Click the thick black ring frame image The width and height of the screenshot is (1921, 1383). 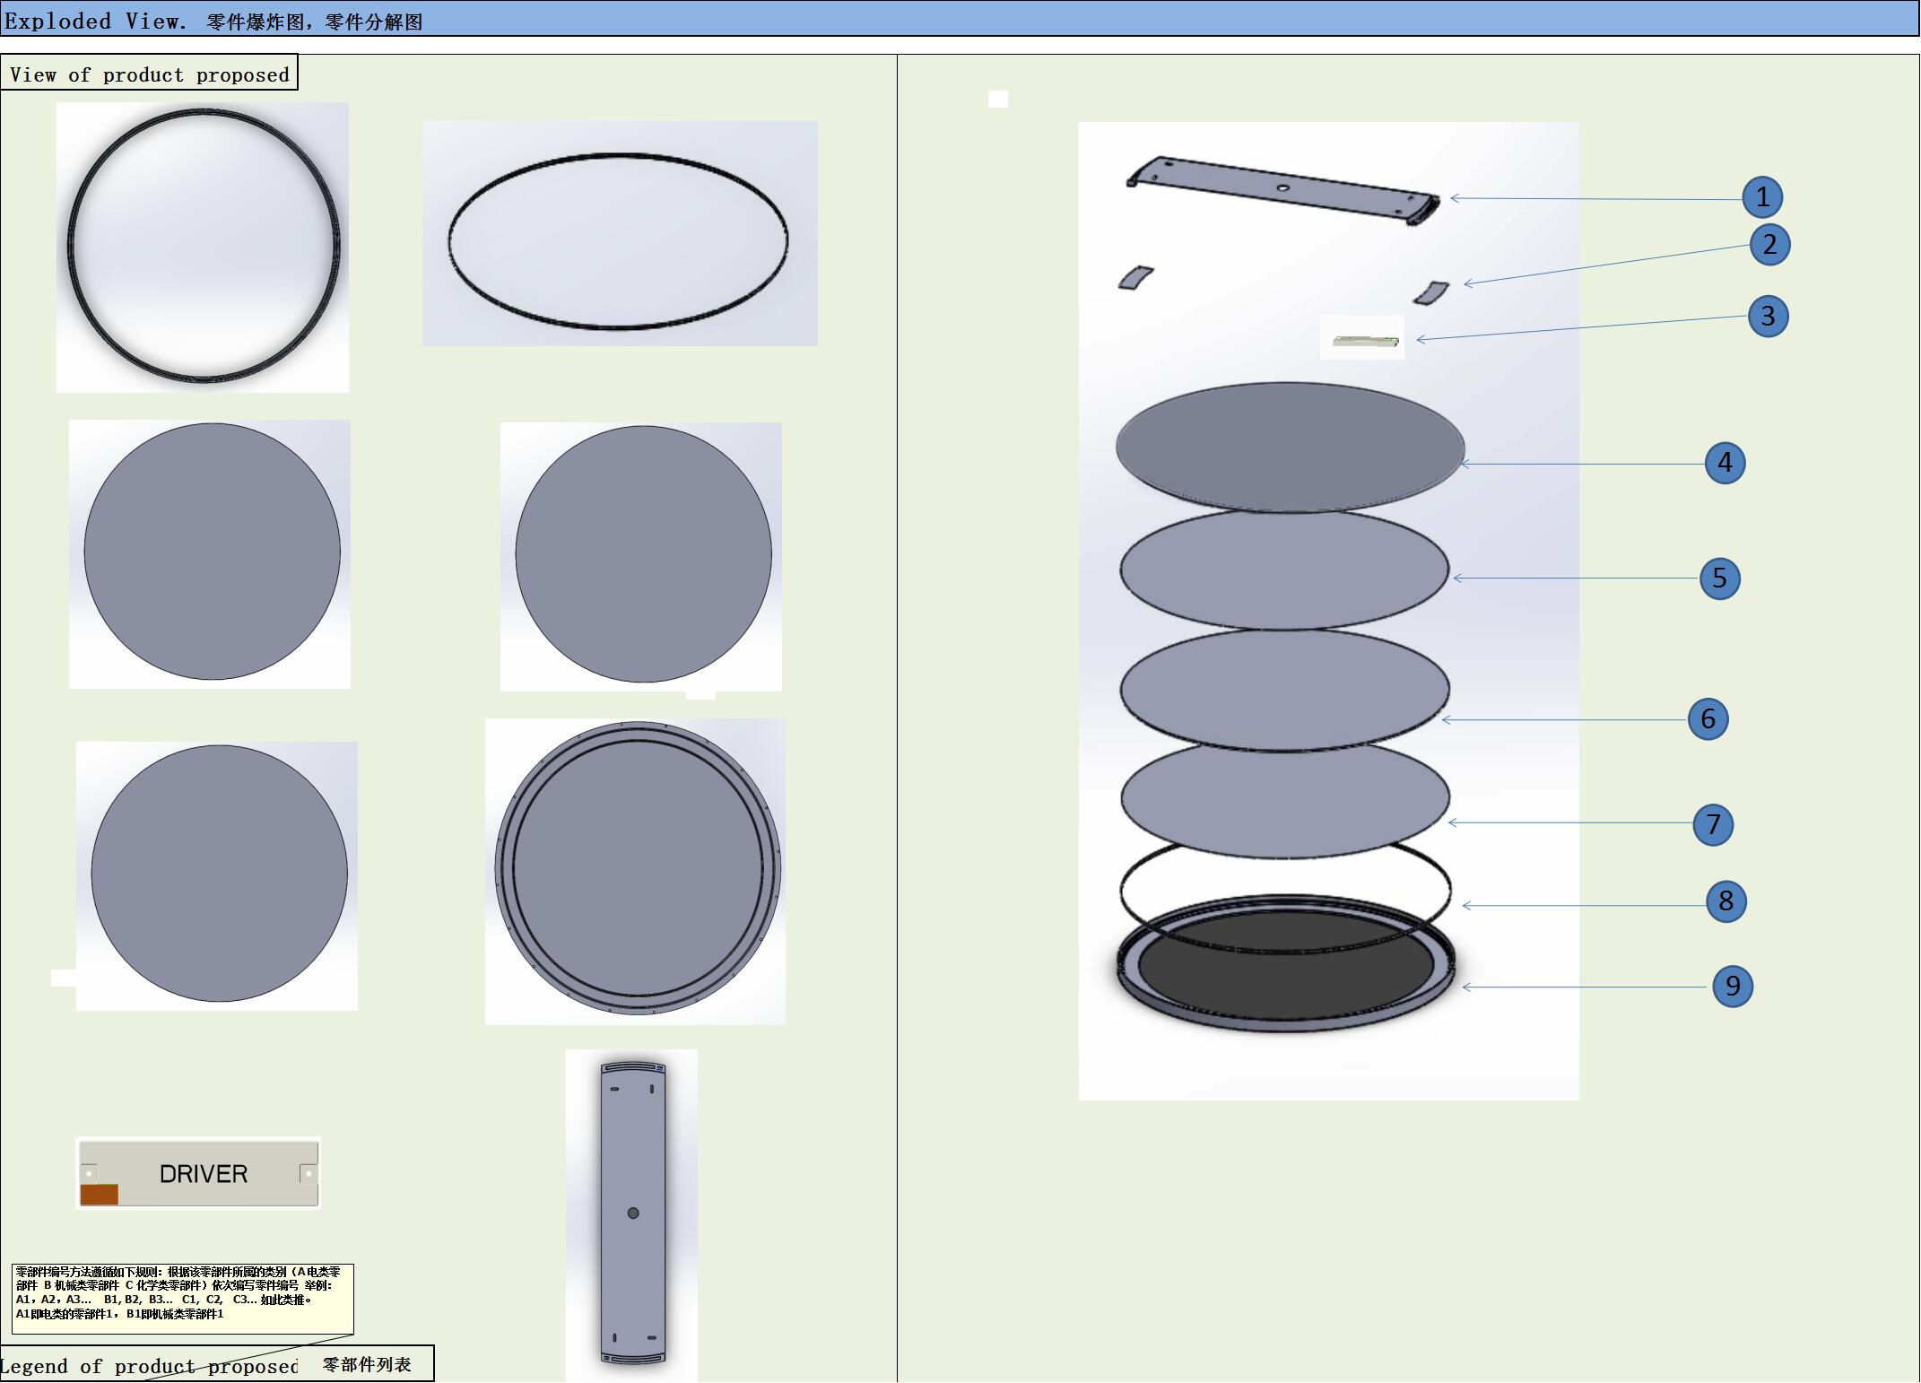click(x=203, y=247)
